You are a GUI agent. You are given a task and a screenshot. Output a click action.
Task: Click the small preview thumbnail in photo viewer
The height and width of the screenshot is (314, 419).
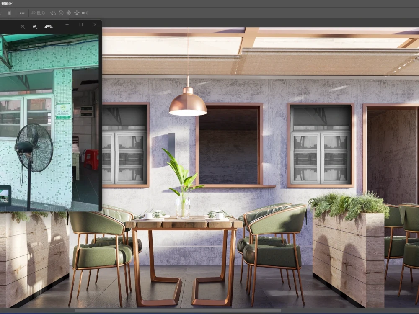(5, 196)
